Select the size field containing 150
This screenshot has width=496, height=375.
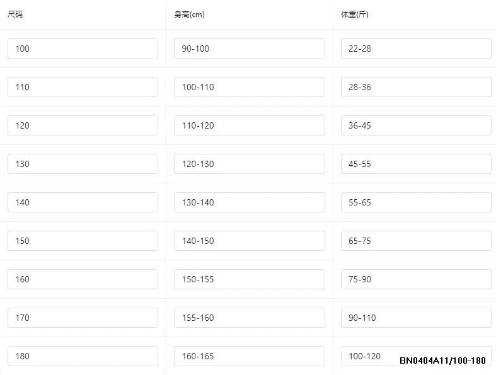[83, 241]
